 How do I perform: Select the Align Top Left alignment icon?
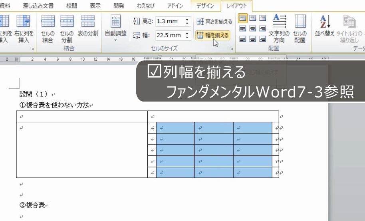click(x=242, y=18)
